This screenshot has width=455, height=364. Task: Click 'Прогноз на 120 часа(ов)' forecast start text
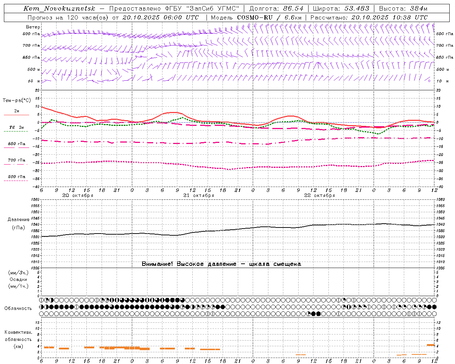coord(113,17)
